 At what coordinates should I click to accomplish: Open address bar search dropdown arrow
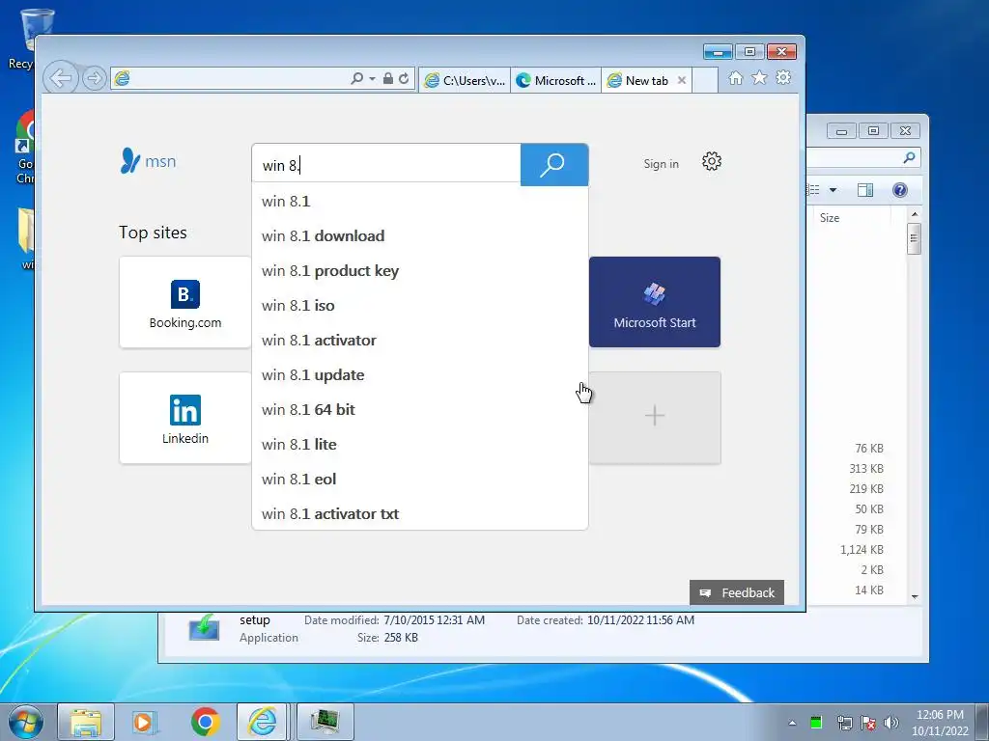(372, 79)
